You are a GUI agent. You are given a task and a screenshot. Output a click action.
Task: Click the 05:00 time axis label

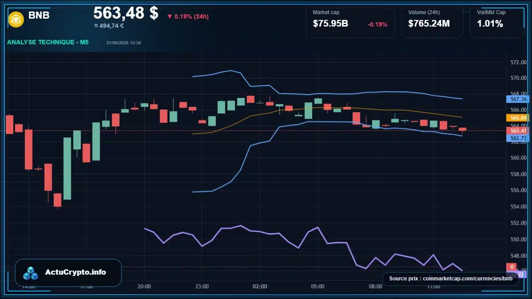(x=318, y=287)
